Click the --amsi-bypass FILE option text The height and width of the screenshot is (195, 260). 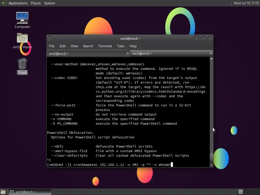pyautogui.click(x=69, y=151)
